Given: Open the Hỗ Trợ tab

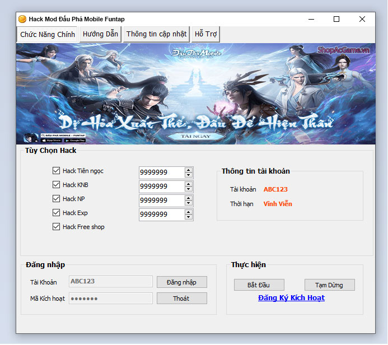Looking at the screenshot, I should click(x=205, y=34).
